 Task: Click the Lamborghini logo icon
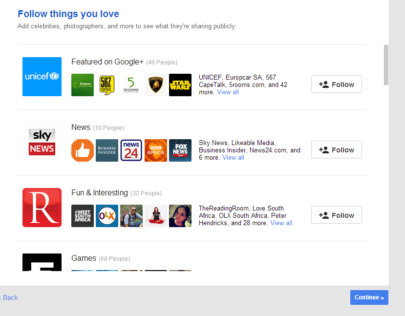pos(156,85)
